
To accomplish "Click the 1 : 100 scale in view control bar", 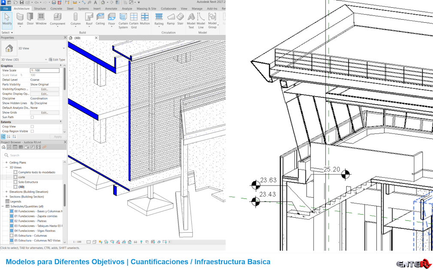I will (x=77, y=242).
